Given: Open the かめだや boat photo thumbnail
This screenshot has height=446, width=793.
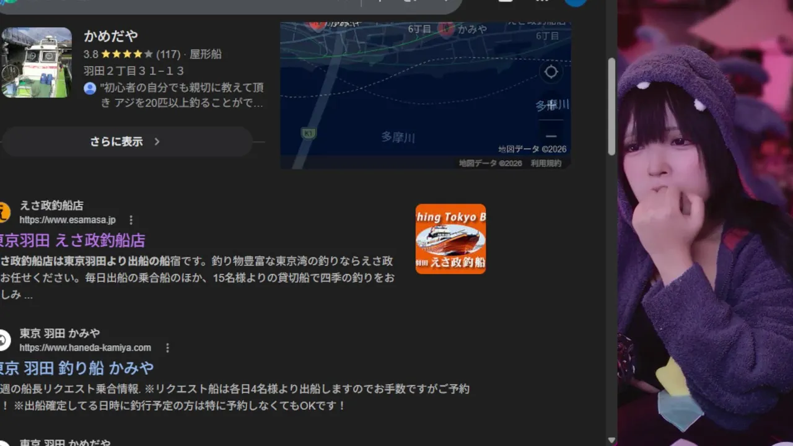Looking at the screenshot, I should [x=36, y=62].
